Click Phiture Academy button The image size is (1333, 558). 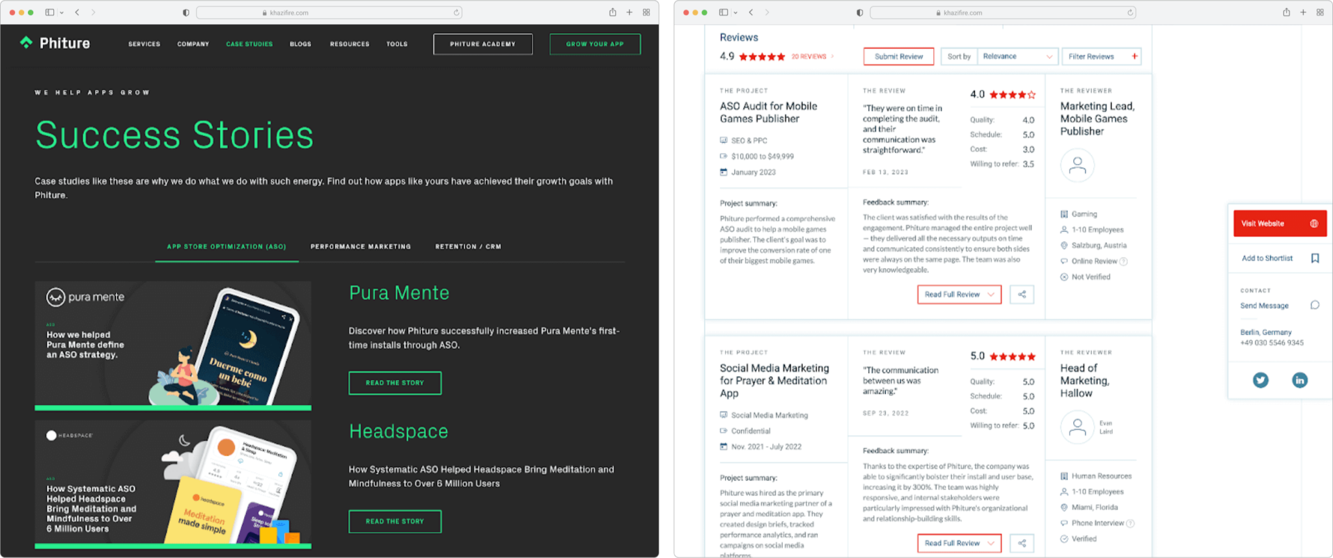click(x=483, y=44)
